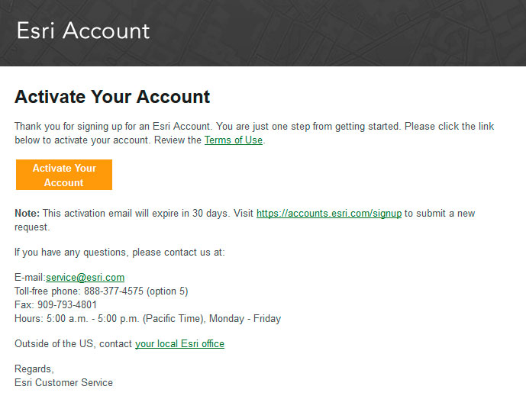The image size is (526, 412).
Task: Click the Esri Account header title
Action: pyautogui.click(x=83, y=31)
